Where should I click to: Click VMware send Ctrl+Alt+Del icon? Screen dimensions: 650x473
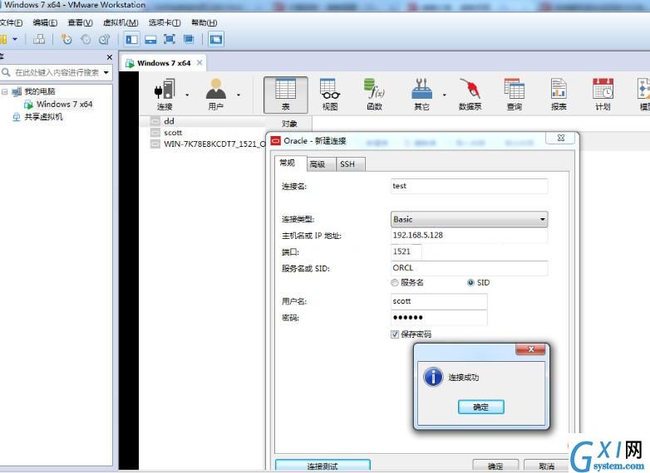click(x=39, y=39)
